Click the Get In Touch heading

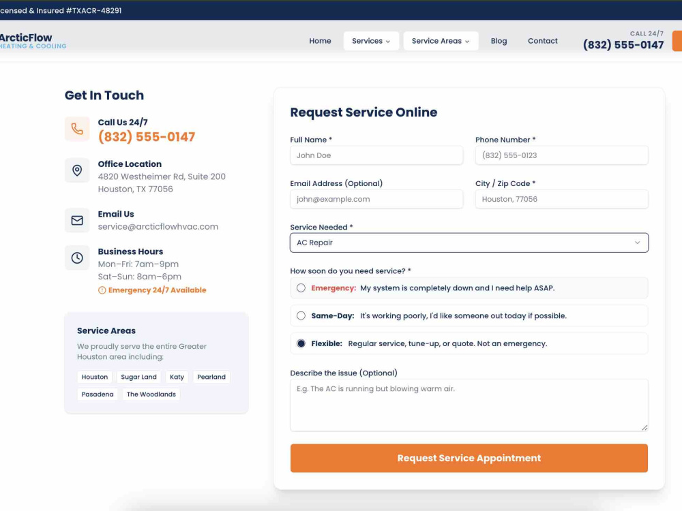tap(104, 95)
